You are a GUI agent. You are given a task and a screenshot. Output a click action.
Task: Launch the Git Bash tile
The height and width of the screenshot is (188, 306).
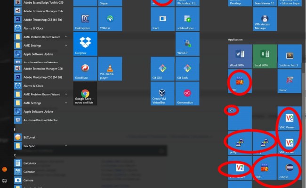[187, 69]
